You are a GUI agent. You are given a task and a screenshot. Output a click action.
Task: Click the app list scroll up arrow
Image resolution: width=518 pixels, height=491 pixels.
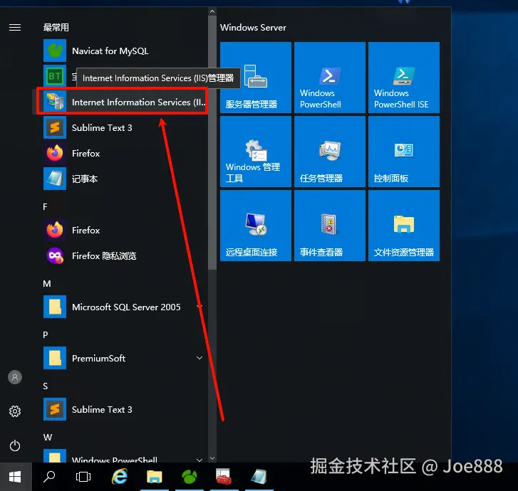pos(212,11)
